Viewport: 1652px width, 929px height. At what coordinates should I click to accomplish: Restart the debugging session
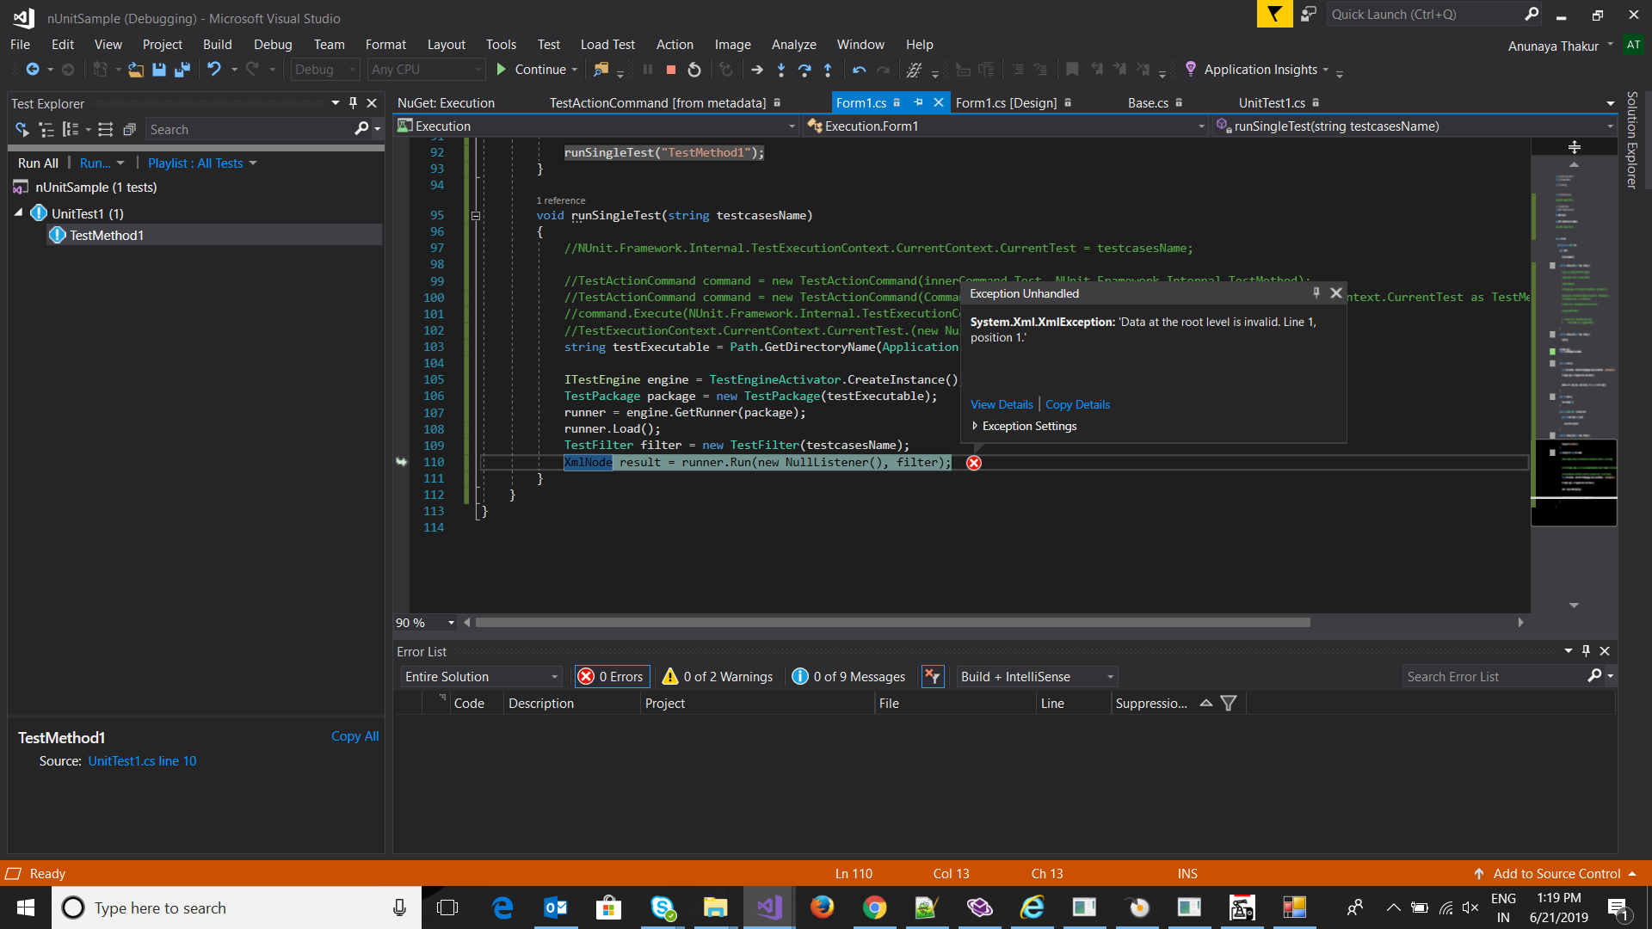pos(694,69)
